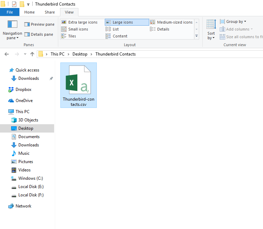The width and height of the screenshot is (263, 229).
Task: Select Tiles layout option
Action: 69,36
